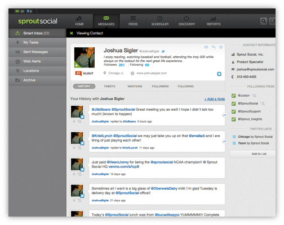Open the gear settings icon on profile card
Screen dimensions: 284x225
(221, 47)
